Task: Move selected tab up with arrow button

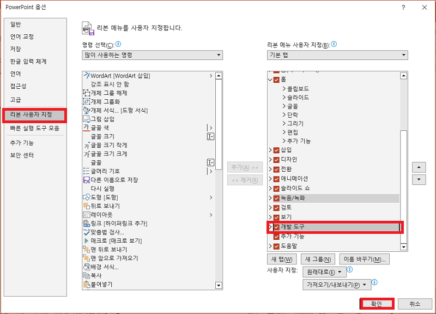Action: pyautogui.click(x=418, y=167)
